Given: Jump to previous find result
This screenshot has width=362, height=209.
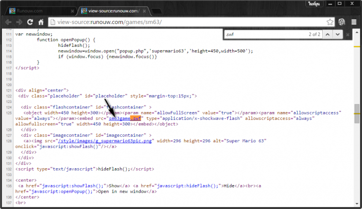Looking at the screenshot, I should [327, 34].
